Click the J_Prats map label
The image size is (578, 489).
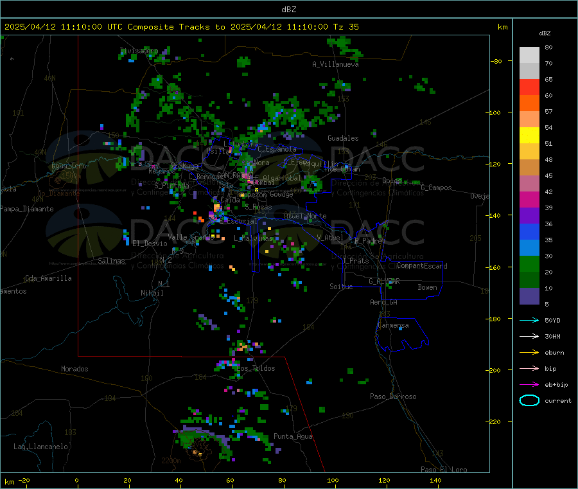coord(355,261)
